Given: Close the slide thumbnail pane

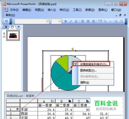Looking at the screenshot, I should tap(19, 27).
